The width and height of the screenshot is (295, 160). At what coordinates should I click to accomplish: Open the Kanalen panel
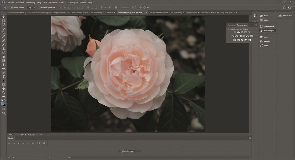click(267, 41)
